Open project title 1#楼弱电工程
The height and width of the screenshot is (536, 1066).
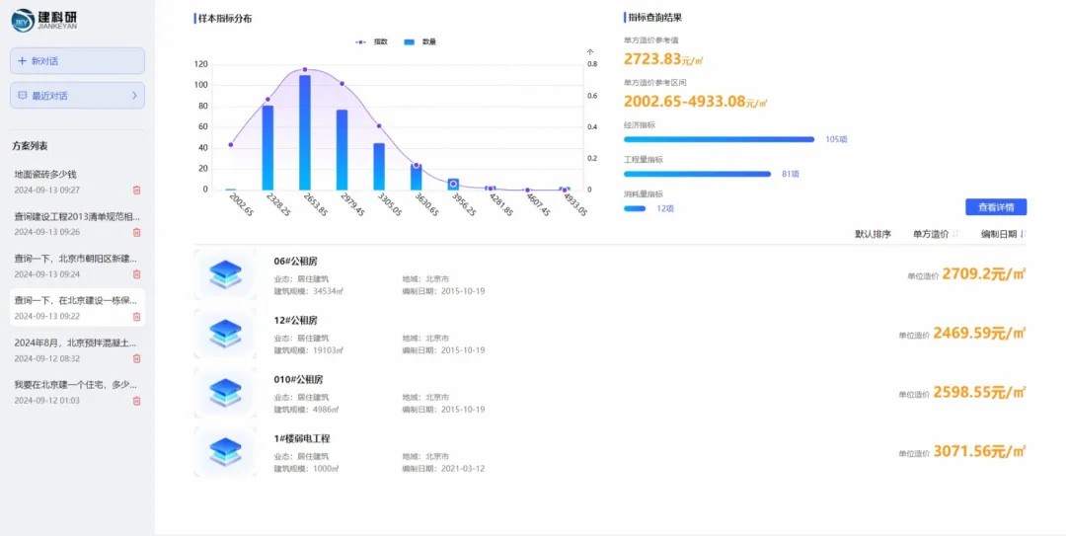click(x=302, y=438)
